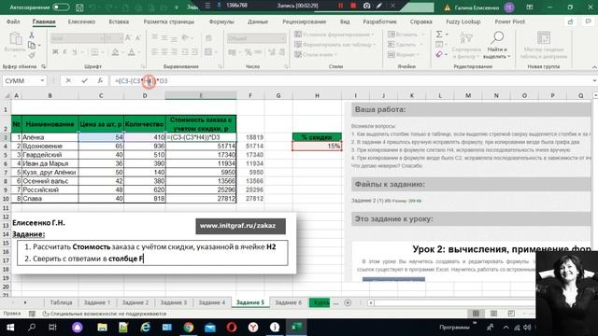Click the wrap text icon
Viewport: 598px width, 336px height.
208,37
